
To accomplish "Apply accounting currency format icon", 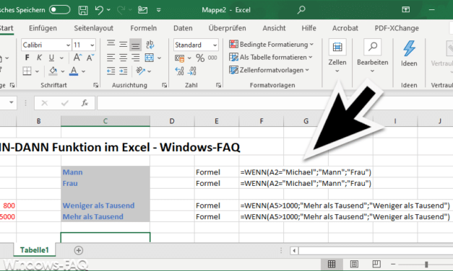I will [179, 58].
